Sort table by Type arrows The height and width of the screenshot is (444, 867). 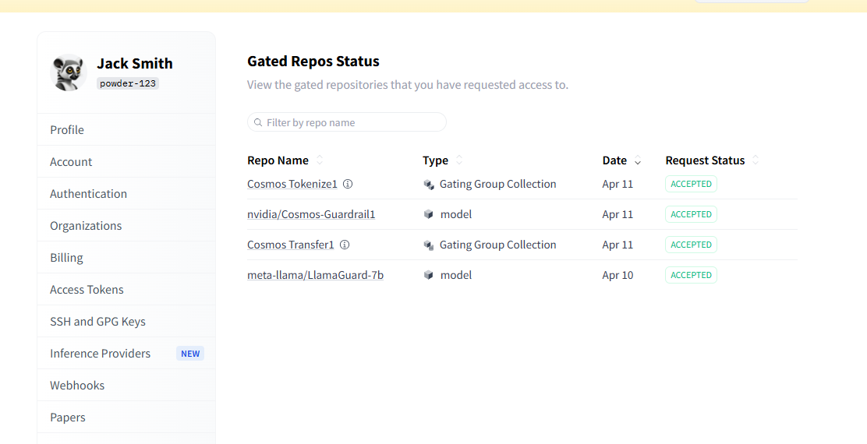point(459,160)
